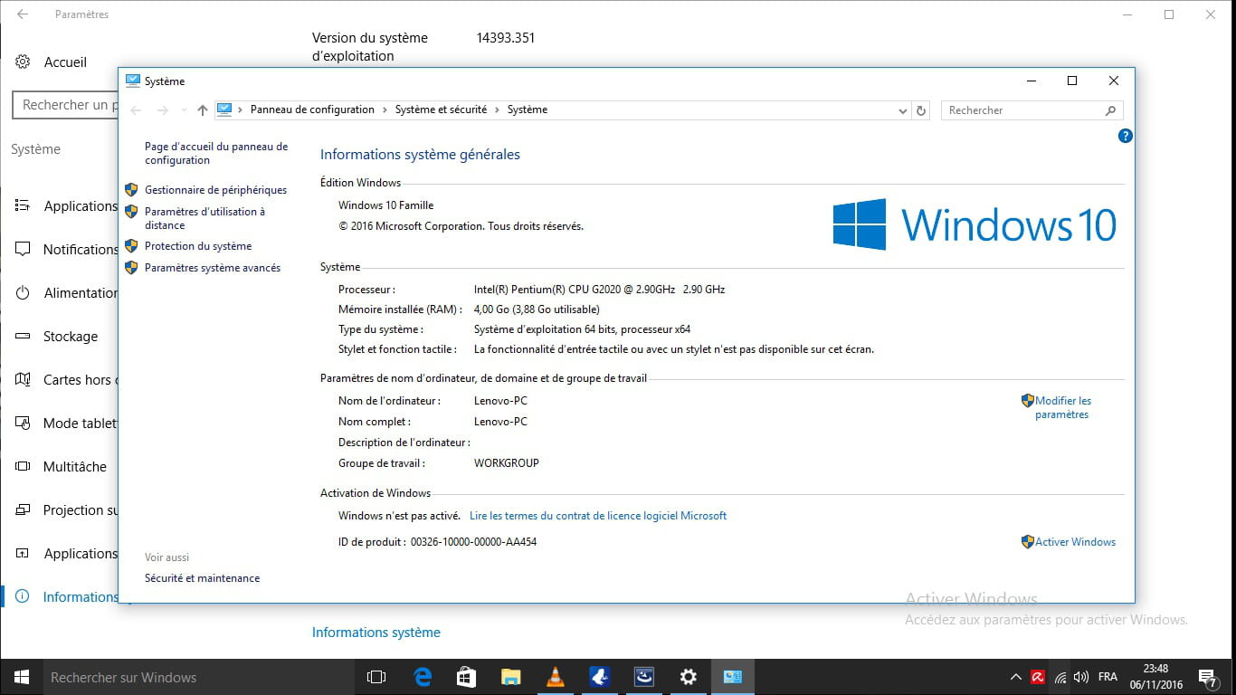Go back using the Système window back arrow
This screenshot has width=1236, height=695.
[x=136, y=110]
